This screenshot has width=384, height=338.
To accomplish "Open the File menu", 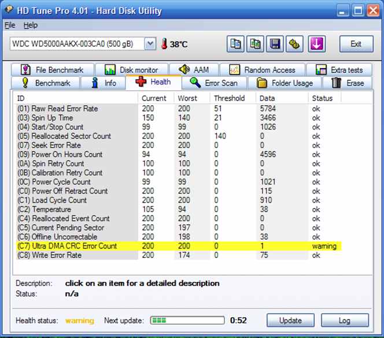I will (10, 25).
